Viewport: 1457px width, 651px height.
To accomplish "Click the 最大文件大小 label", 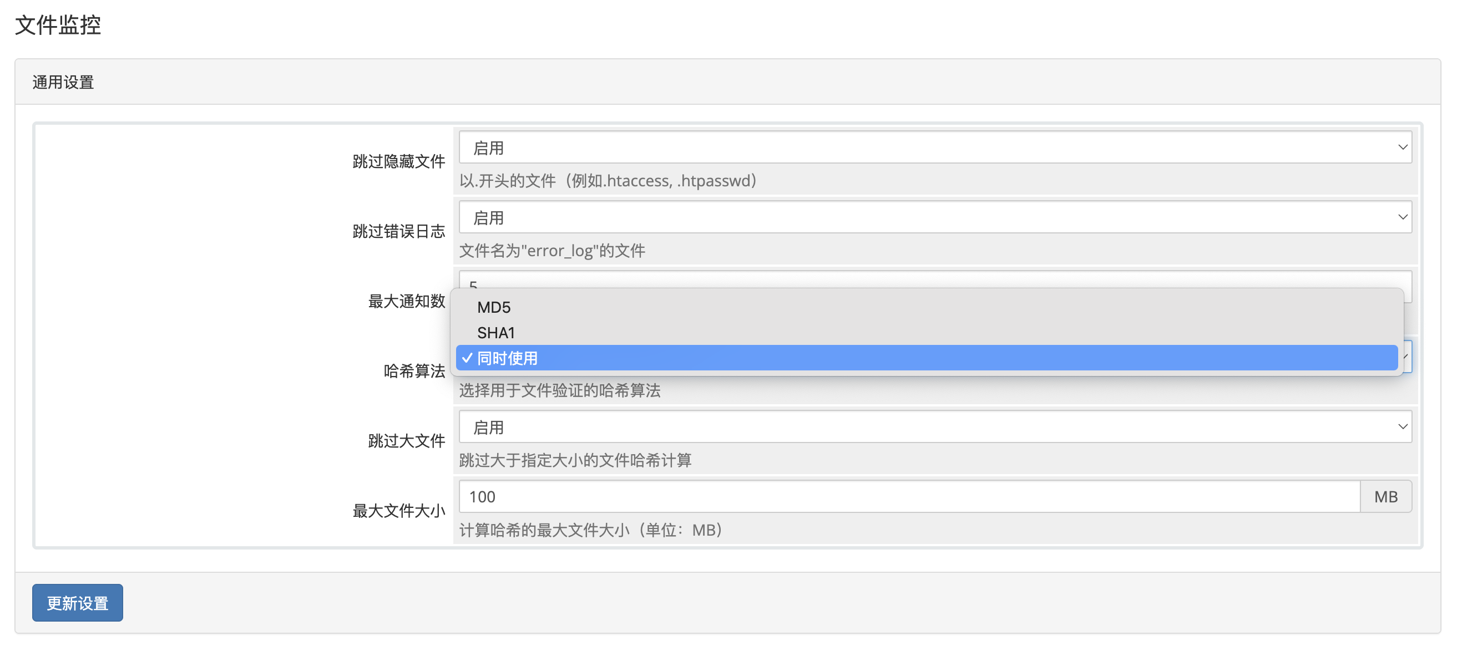I will pyautogui.click(x=399, y=511).
